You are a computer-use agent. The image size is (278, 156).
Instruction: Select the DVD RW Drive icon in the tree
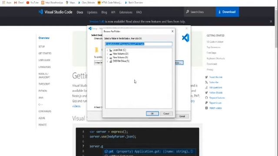pos(111,61)
